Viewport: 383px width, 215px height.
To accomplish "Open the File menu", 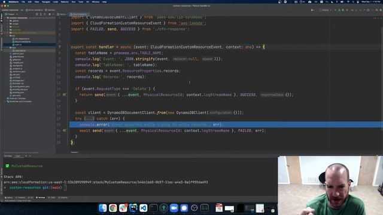I will [23, 2].
